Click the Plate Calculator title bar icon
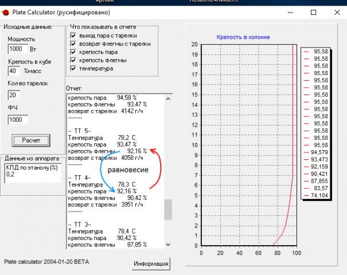 click(6, 12)
